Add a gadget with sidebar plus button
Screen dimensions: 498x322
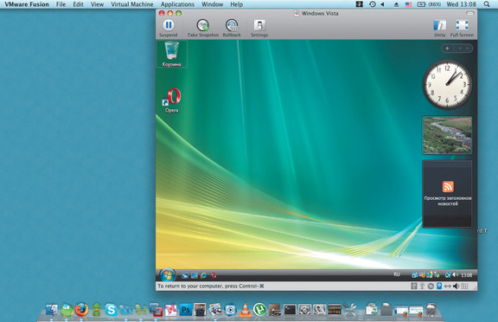447,48
